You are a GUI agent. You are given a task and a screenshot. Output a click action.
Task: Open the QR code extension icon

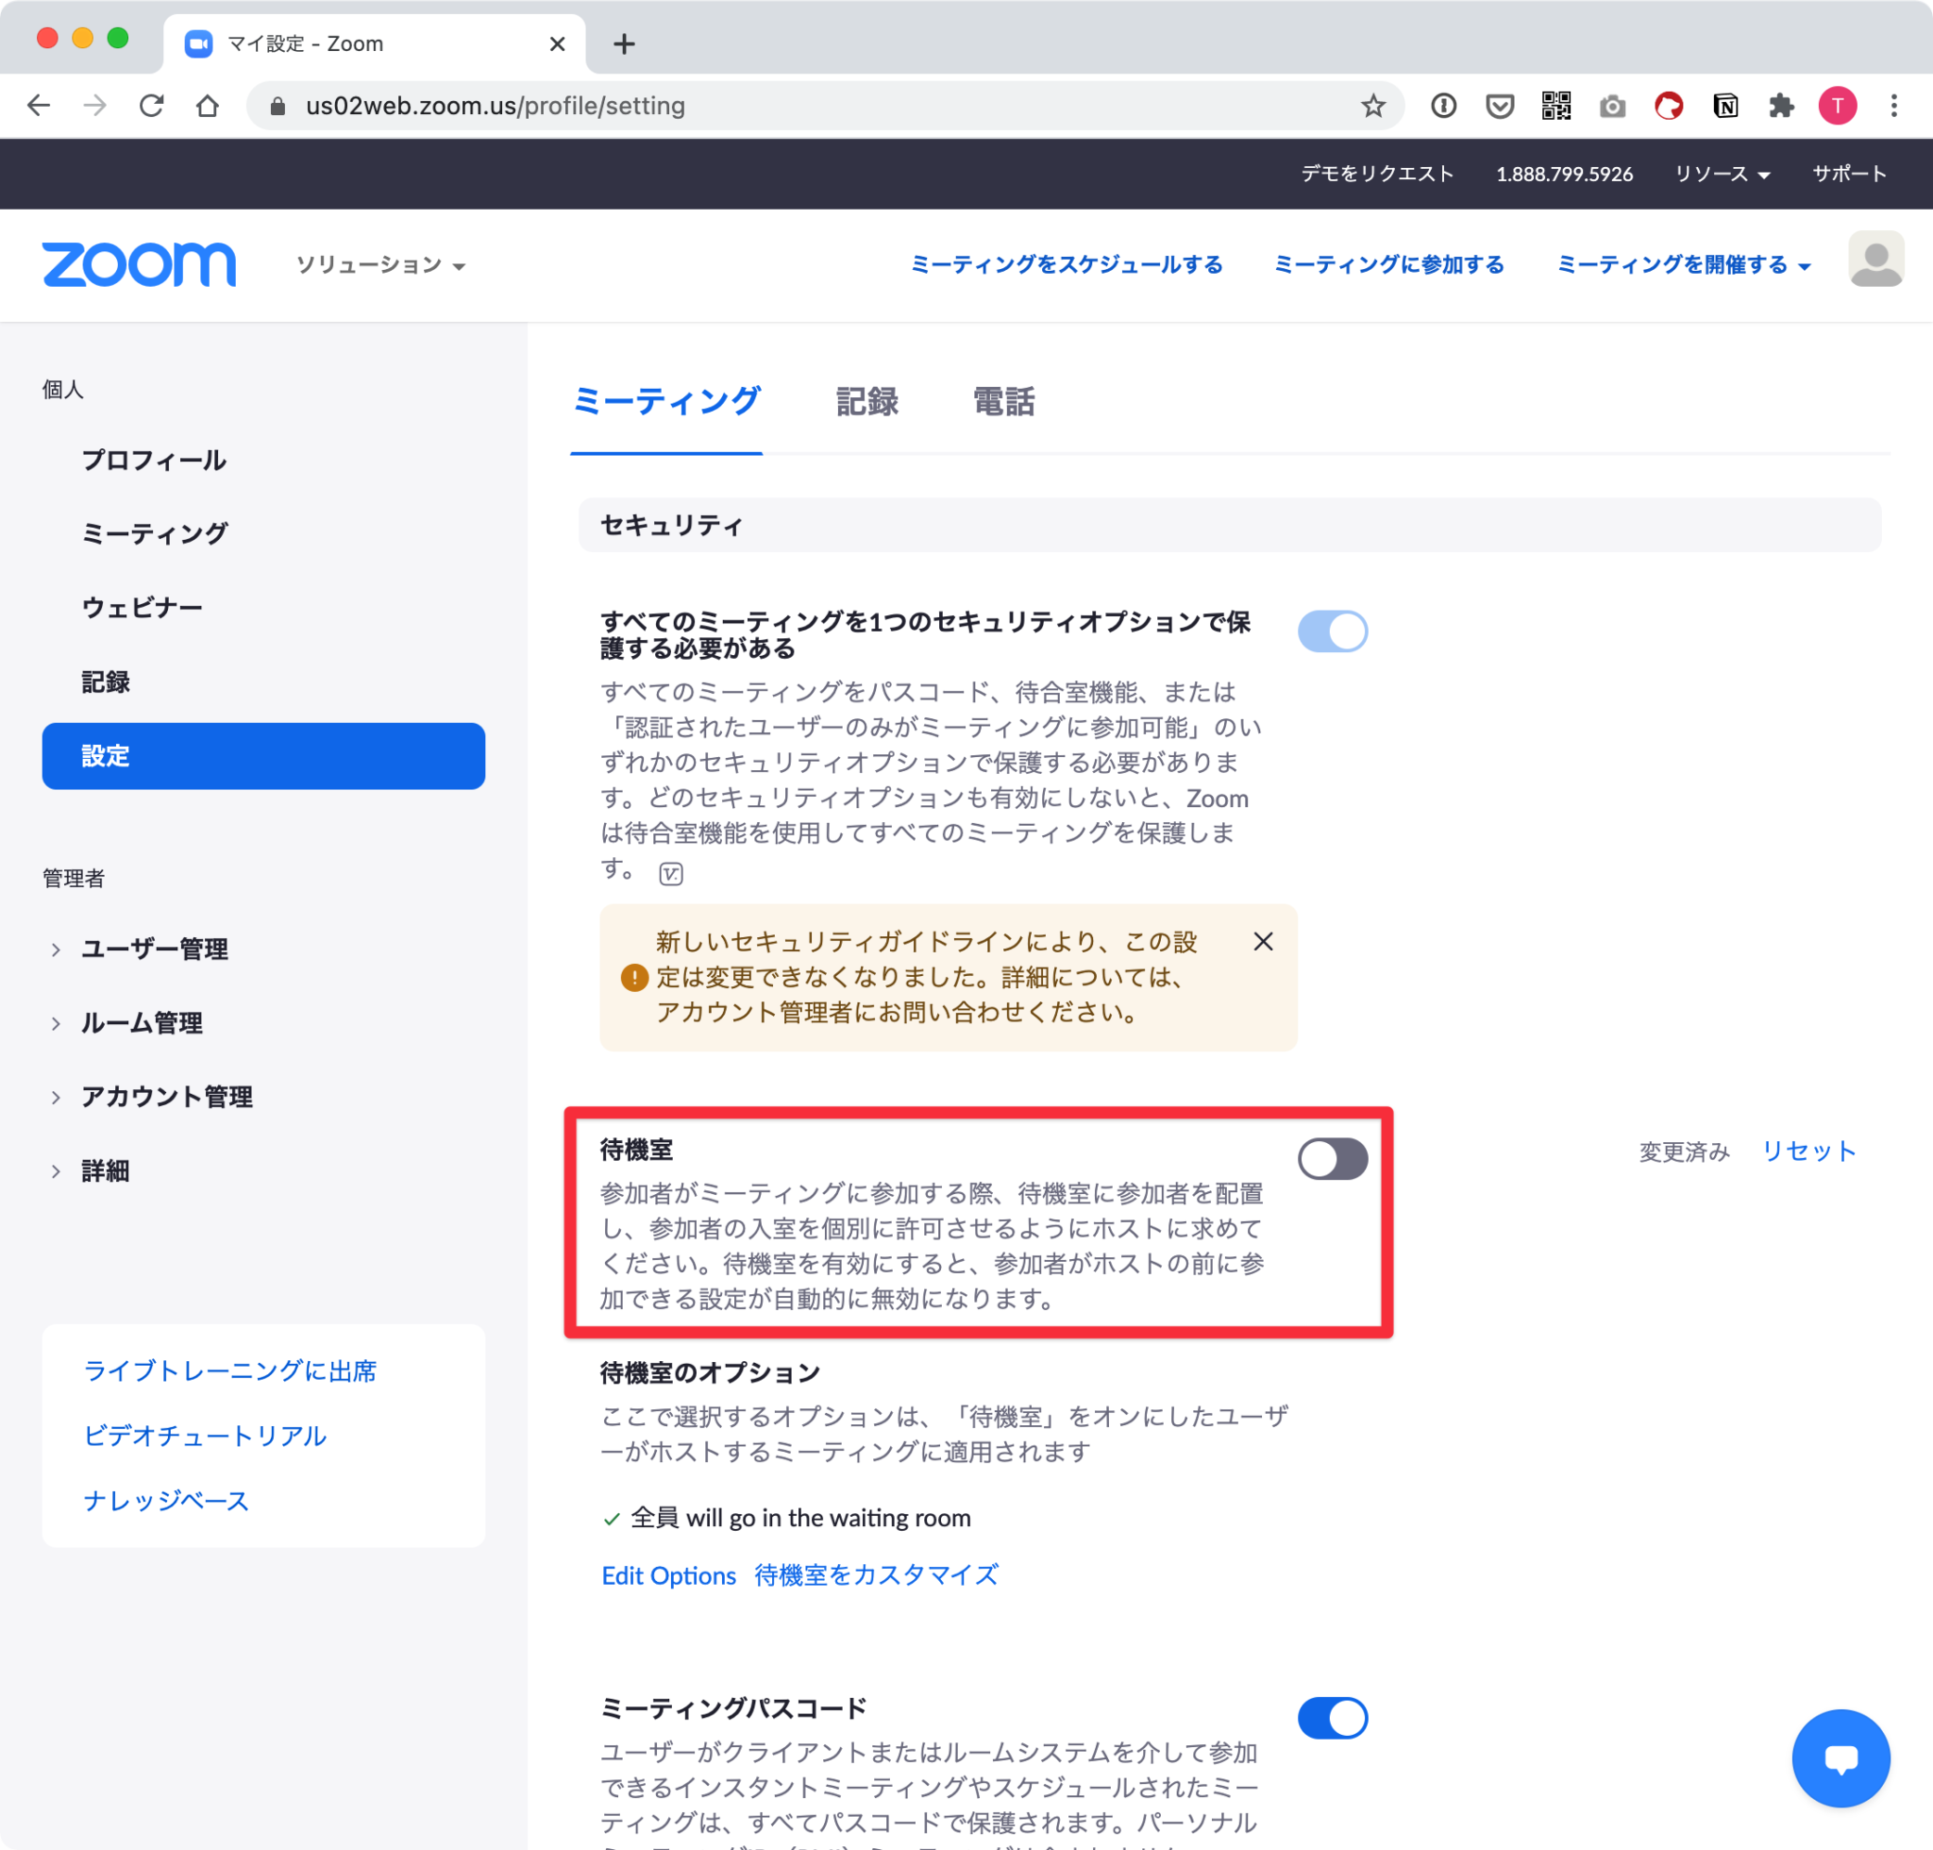[1555, 106]
